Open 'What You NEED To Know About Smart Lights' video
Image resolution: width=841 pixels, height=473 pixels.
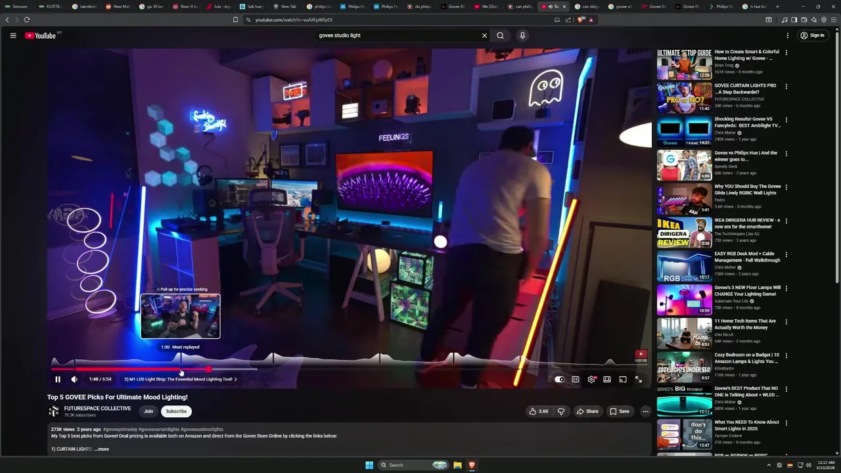pos(747,425)
